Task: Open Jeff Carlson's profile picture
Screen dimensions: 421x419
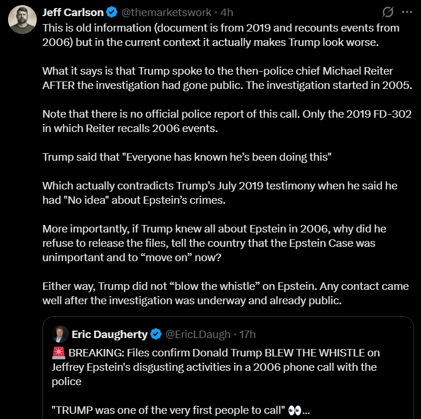Action: click(x=22, y=20)
